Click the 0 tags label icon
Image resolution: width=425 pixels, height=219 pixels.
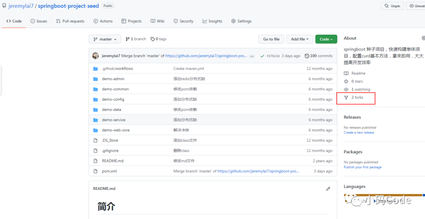coord(153,39)
